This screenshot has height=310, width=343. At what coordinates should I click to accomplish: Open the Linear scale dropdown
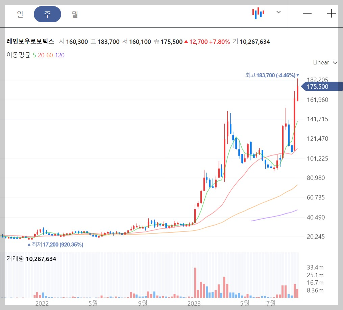tap(325, 62)
